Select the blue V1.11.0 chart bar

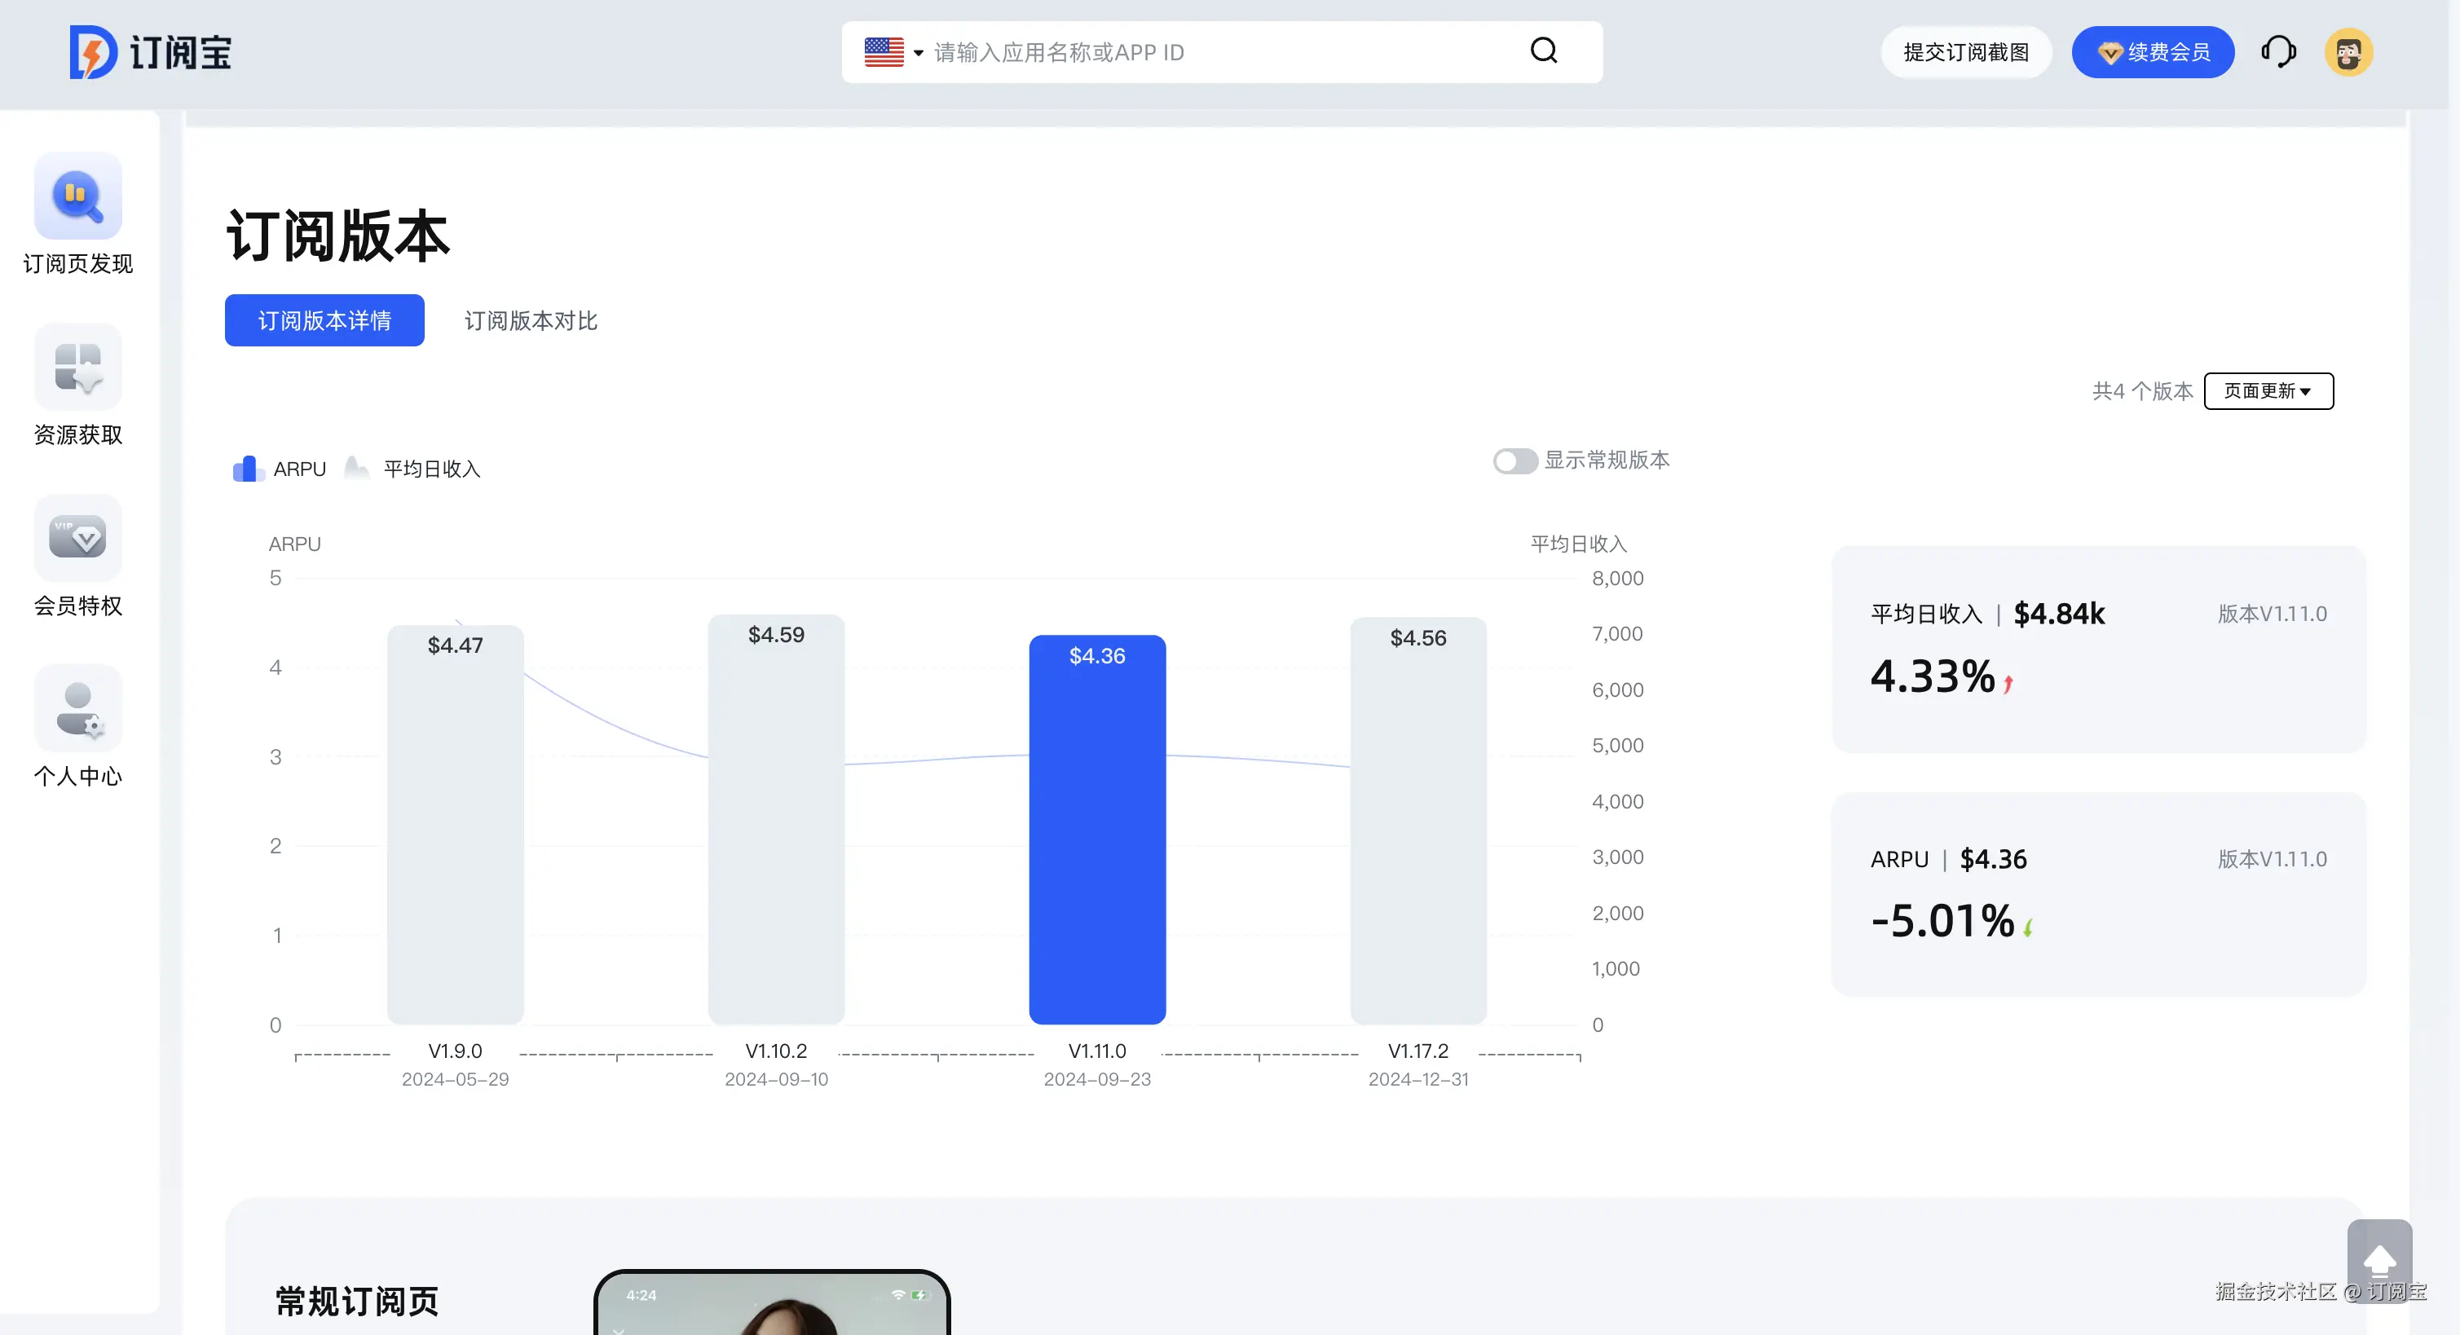tap(1096, 829)
